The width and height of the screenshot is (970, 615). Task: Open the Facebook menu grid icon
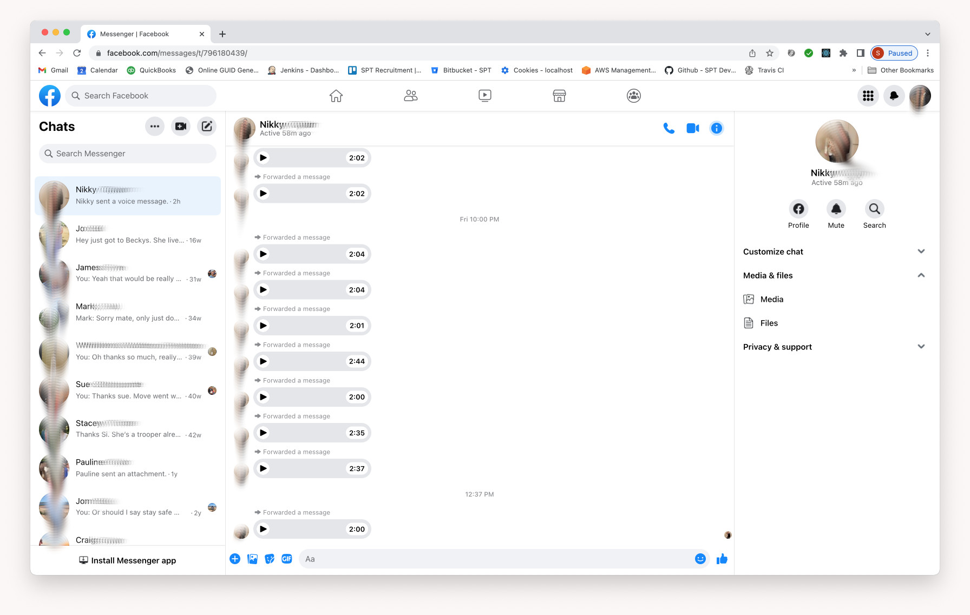(x=868, y=96)
